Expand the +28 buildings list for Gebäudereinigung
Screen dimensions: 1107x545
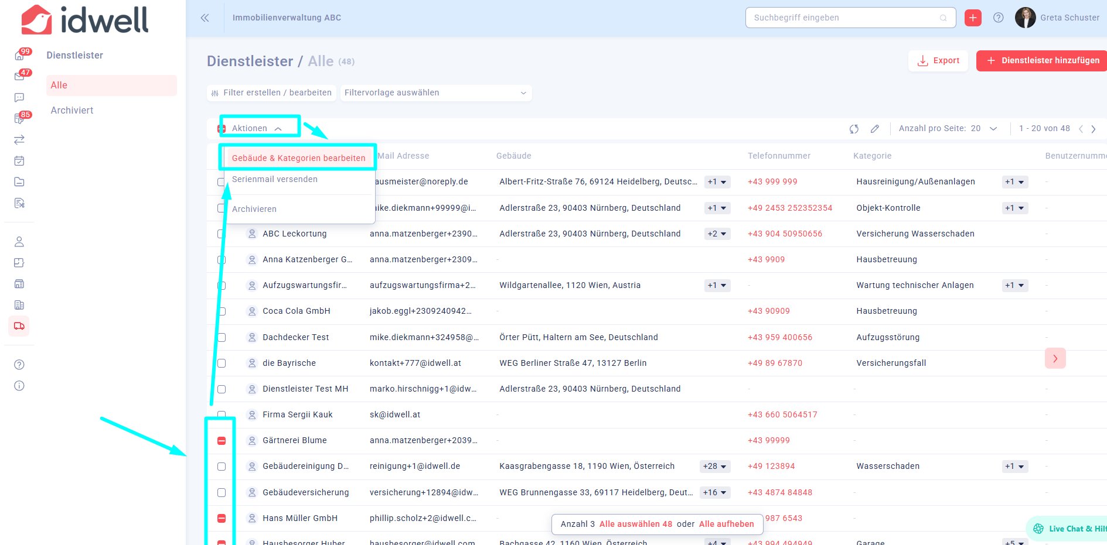[x=715, y=467]
